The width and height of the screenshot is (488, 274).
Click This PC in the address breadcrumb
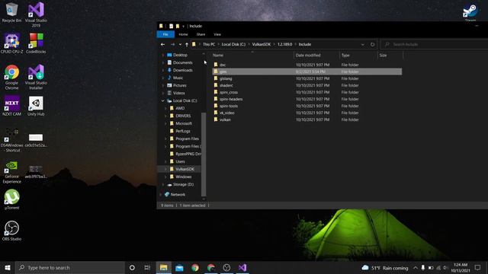[209, 44]
